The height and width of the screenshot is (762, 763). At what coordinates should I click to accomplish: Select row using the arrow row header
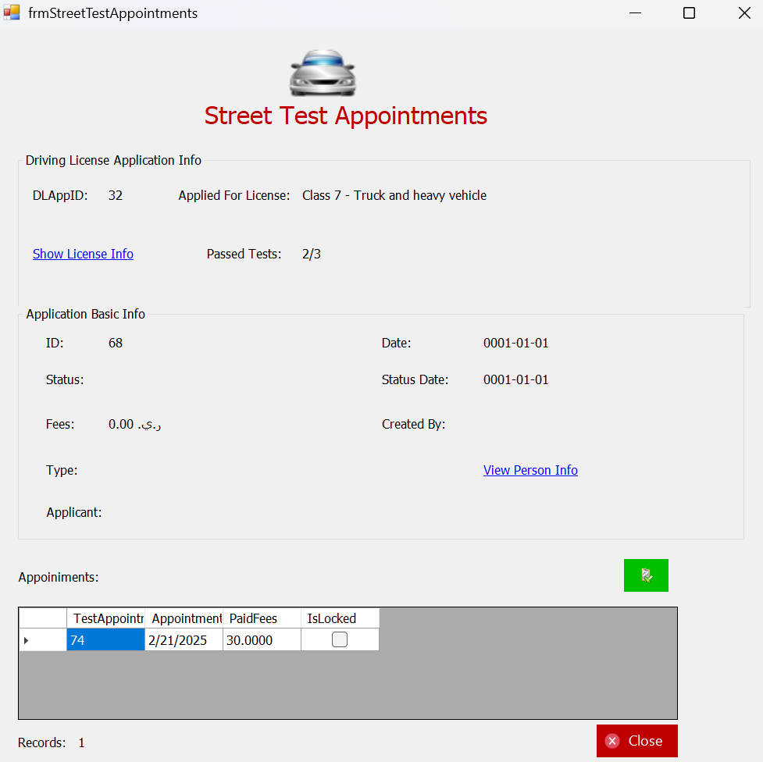point(43,640)
